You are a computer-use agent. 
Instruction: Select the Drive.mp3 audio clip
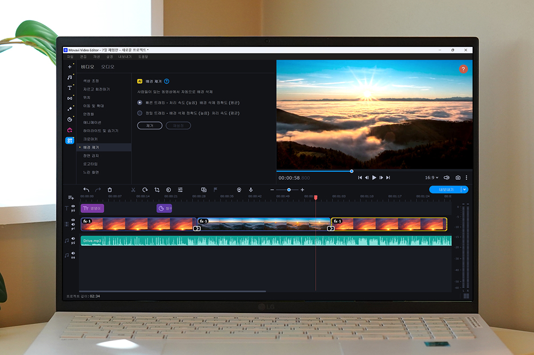coord(266,241)
